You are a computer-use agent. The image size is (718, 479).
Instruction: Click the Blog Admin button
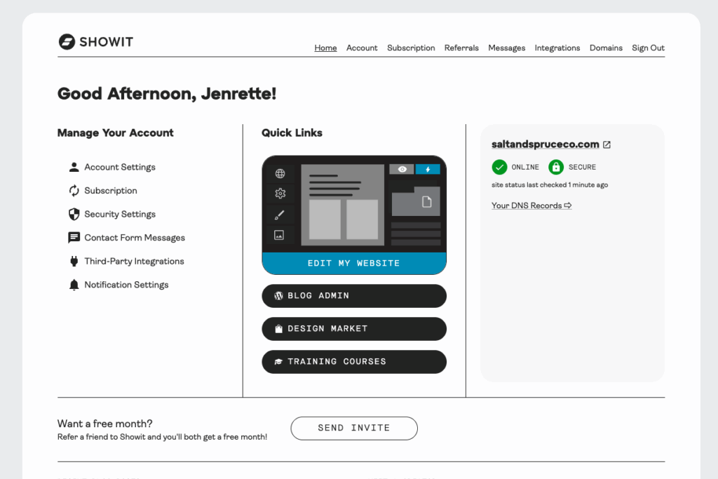[x=354, y=296]
